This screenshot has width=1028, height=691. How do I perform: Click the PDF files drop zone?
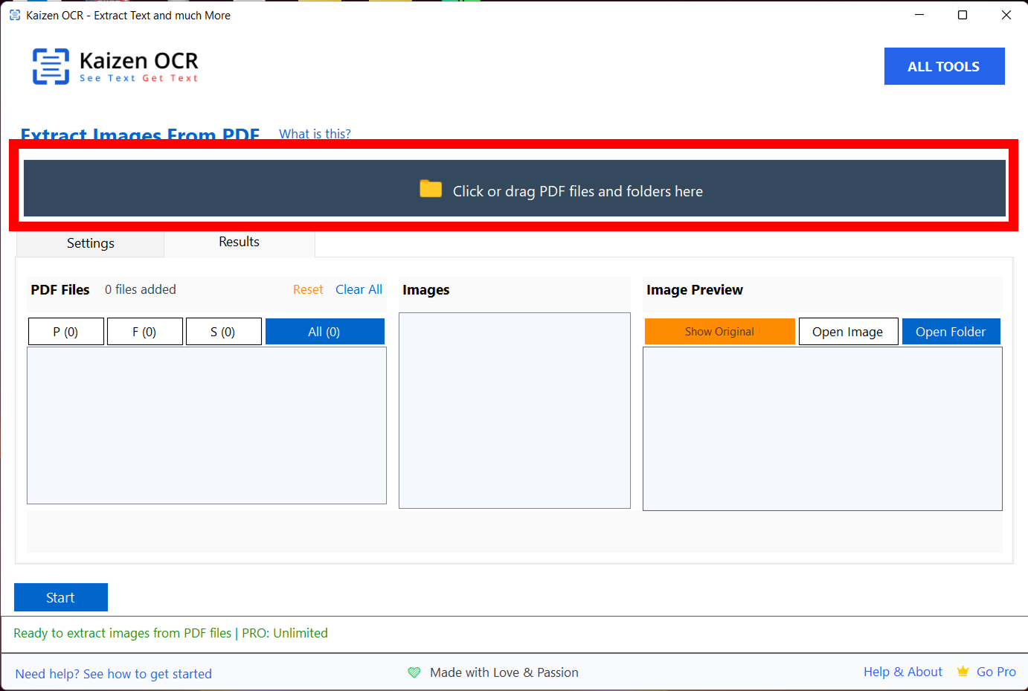[514, 189]
